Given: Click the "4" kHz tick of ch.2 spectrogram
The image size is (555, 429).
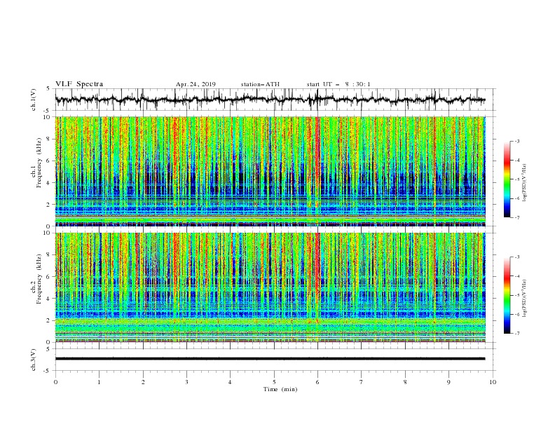Looking at the screenshot, I should [49, 299].
